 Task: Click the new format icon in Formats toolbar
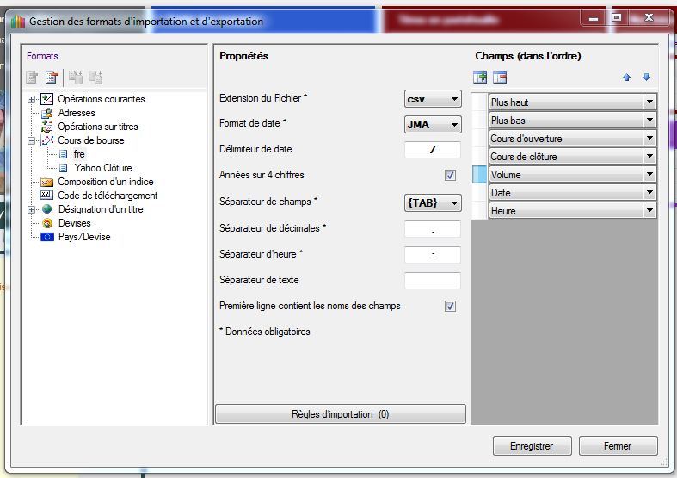point(33,78)
